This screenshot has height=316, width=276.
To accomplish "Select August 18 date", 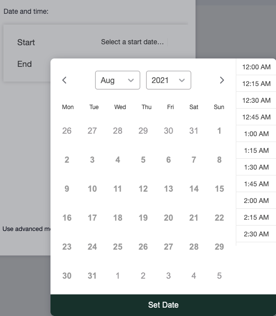I will tap(118, 218).
